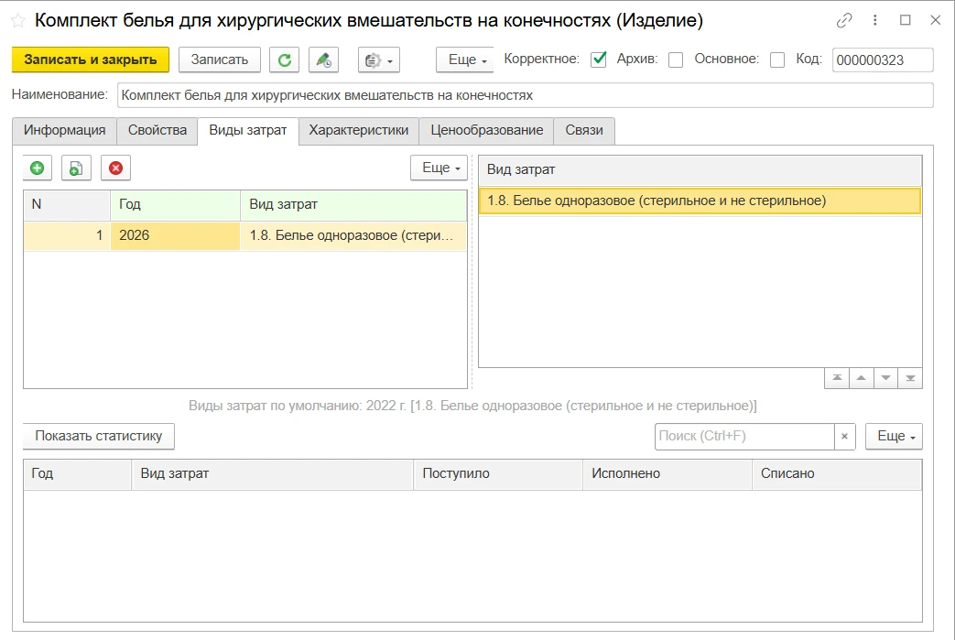
Task: Click the Поступило column header
Action: (x=498, y=473)
